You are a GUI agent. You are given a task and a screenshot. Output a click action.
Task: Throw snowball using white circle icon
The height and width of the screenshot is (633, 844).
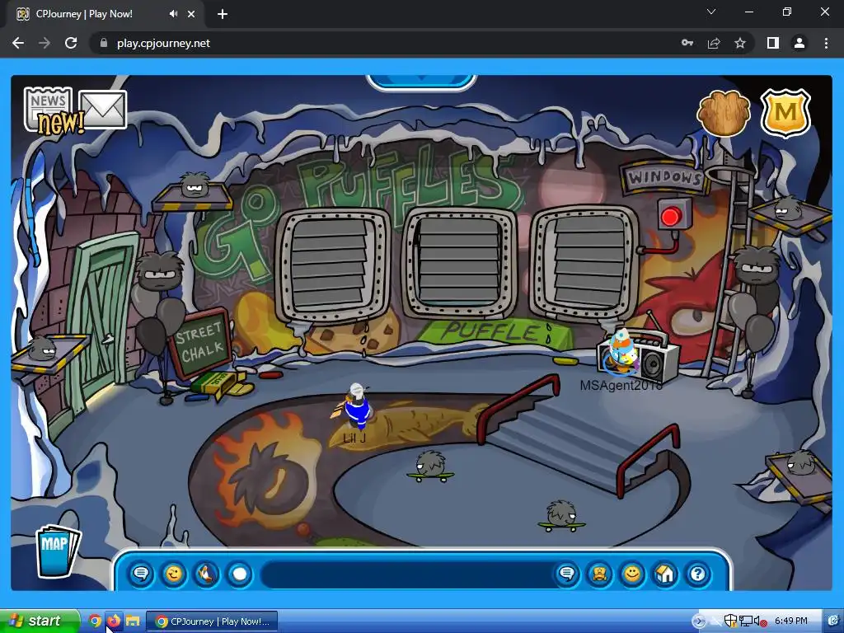(x=240, y=574)
